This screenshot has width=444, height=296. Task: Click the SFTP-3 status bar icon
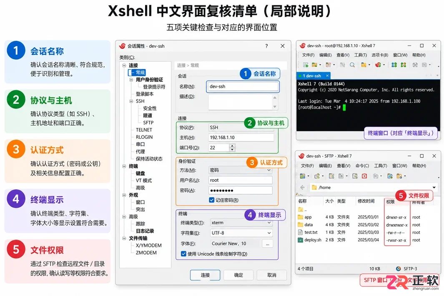tap(399, 268)
